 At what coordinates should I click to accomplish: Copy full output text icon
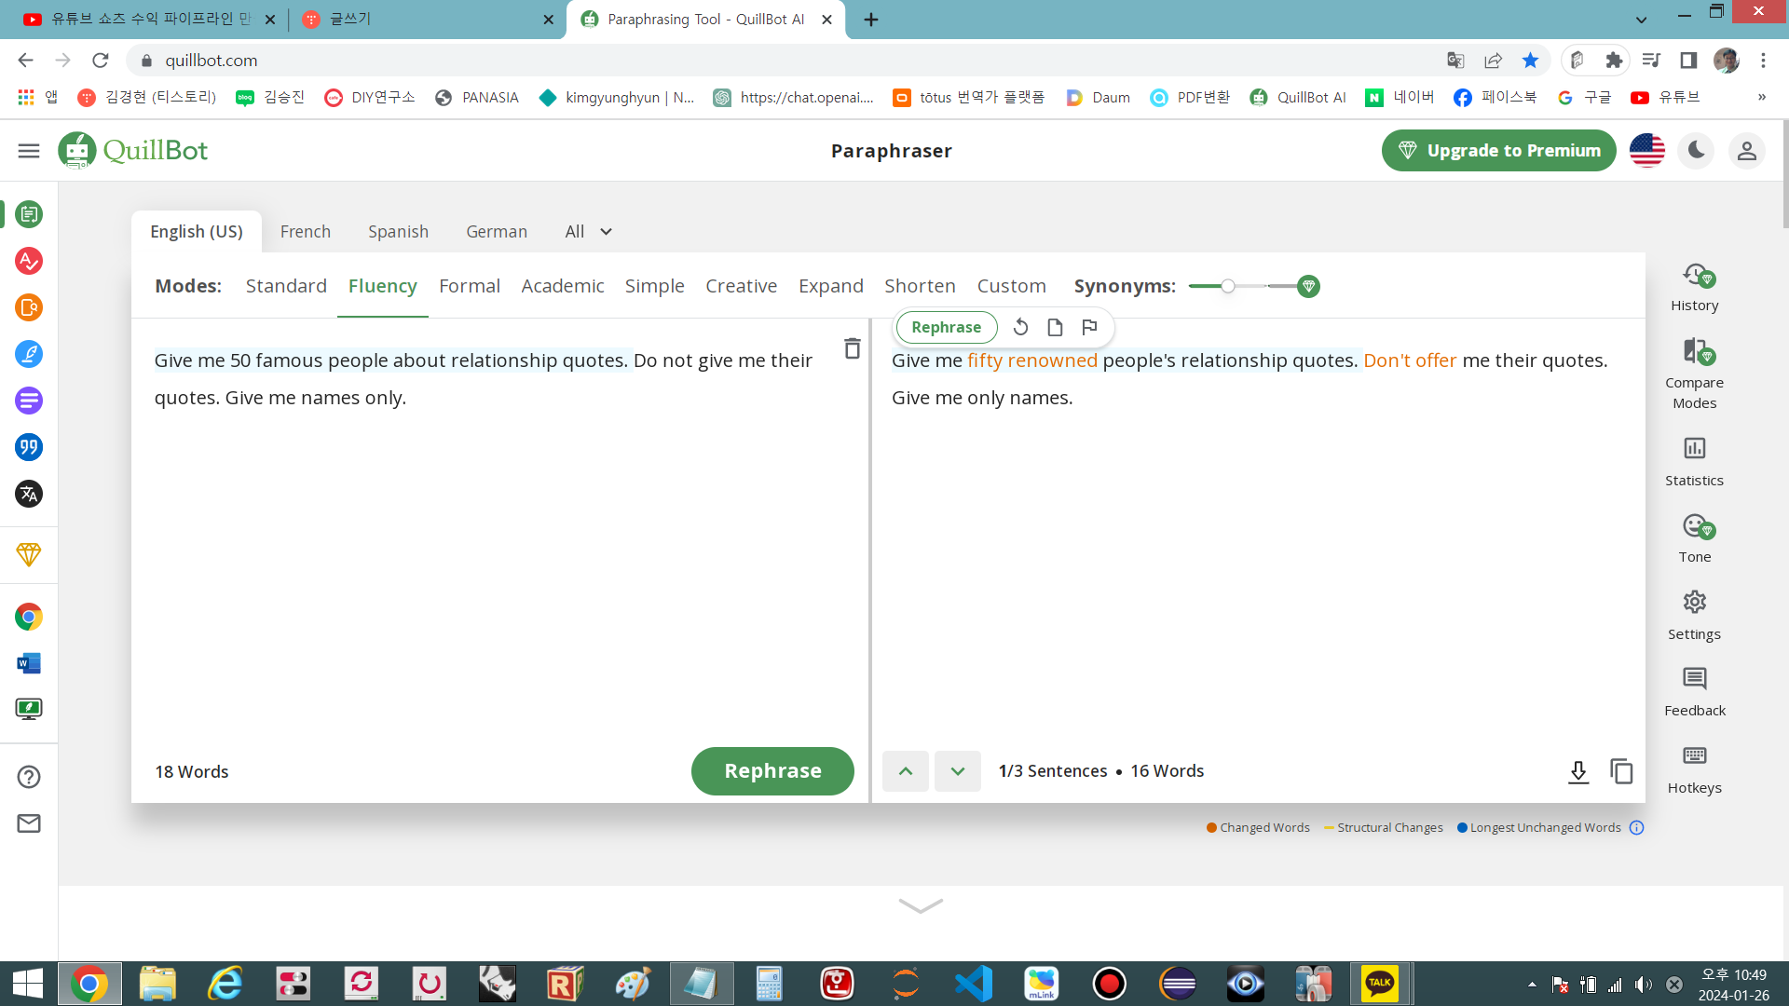pyautogui.click(x=1621, y=771)
